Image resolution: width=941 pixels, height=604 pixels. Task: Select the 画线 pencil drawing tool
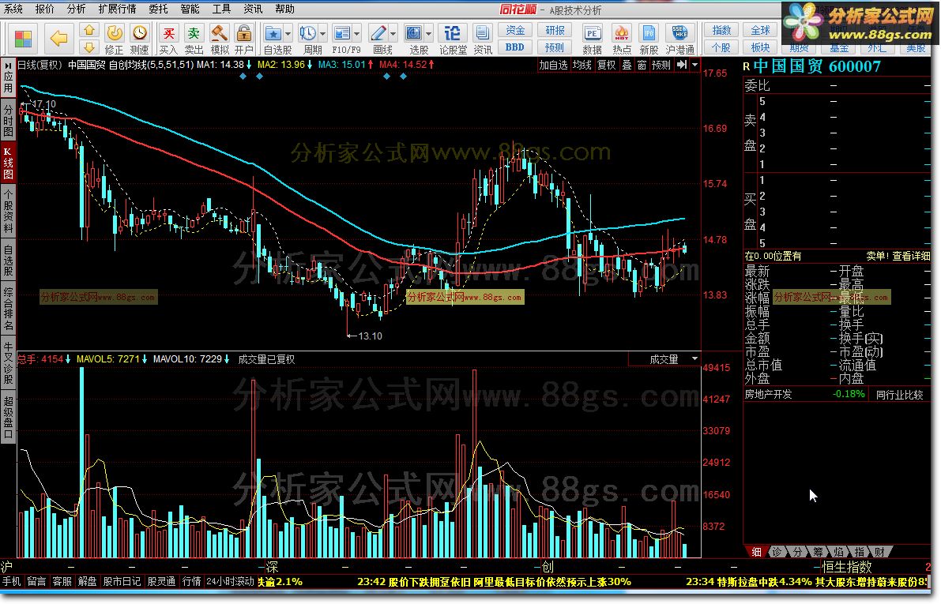[x=378, y=33]
